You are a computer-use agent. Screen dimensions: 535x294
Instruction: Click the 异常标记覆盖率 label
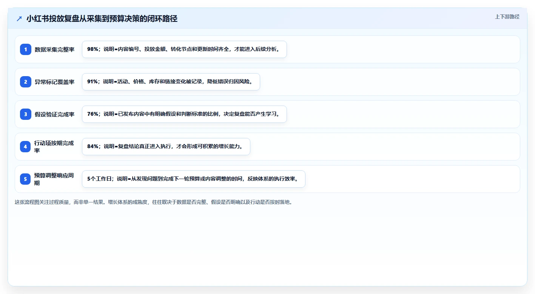coord(55,82)
